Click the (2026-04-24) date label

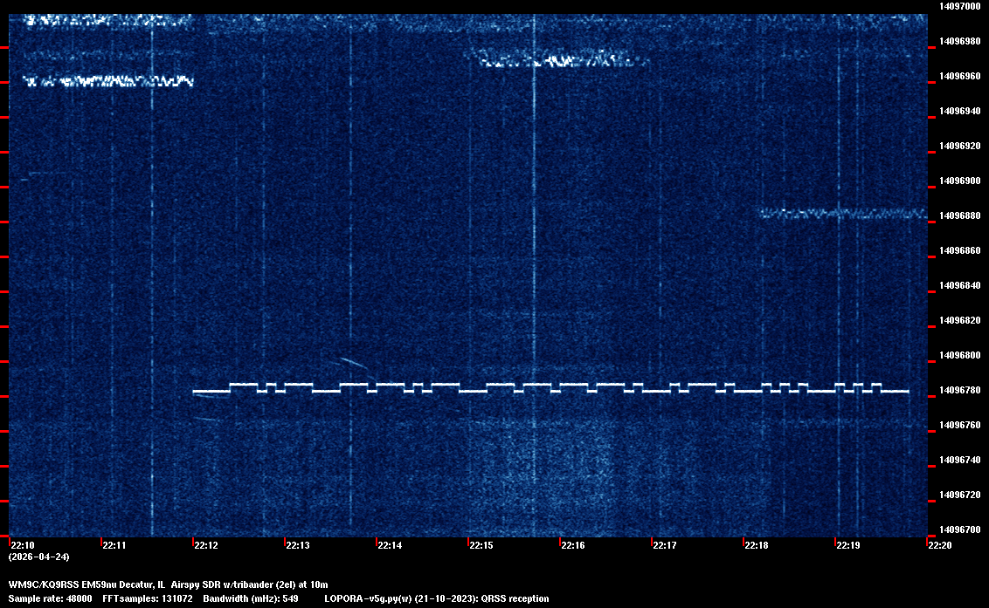(x=38, y=557)
